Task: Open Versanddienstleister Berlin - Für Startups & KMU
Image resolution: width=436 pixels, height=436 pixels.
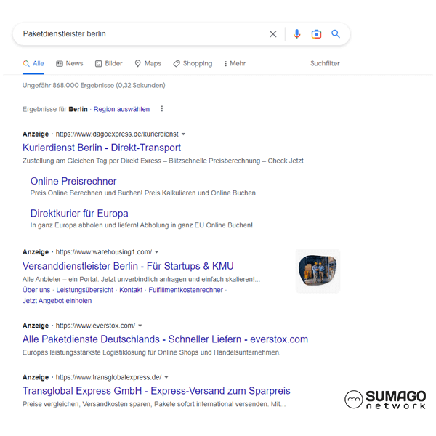Action: 128,266
